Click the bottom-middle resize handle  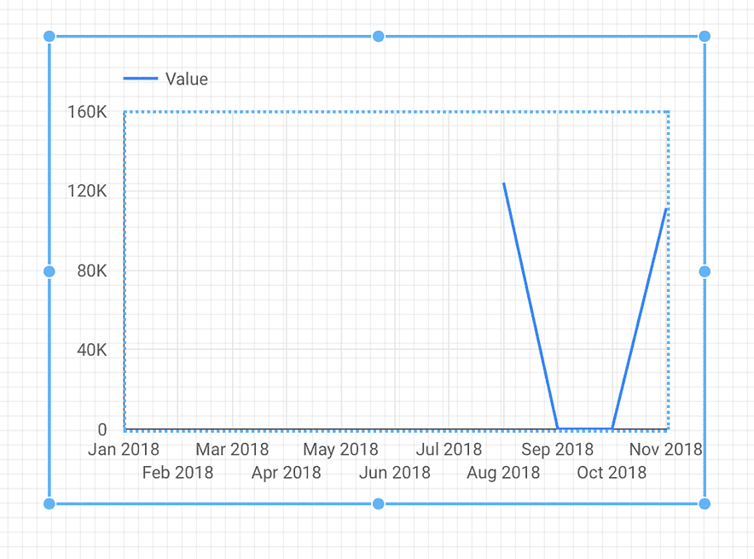[379, 504]
